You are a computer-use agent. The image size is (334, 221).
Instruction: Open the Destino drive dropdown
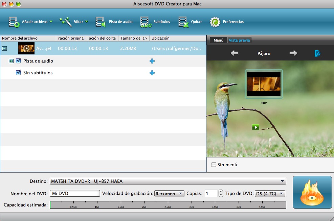tap(168, 181)
